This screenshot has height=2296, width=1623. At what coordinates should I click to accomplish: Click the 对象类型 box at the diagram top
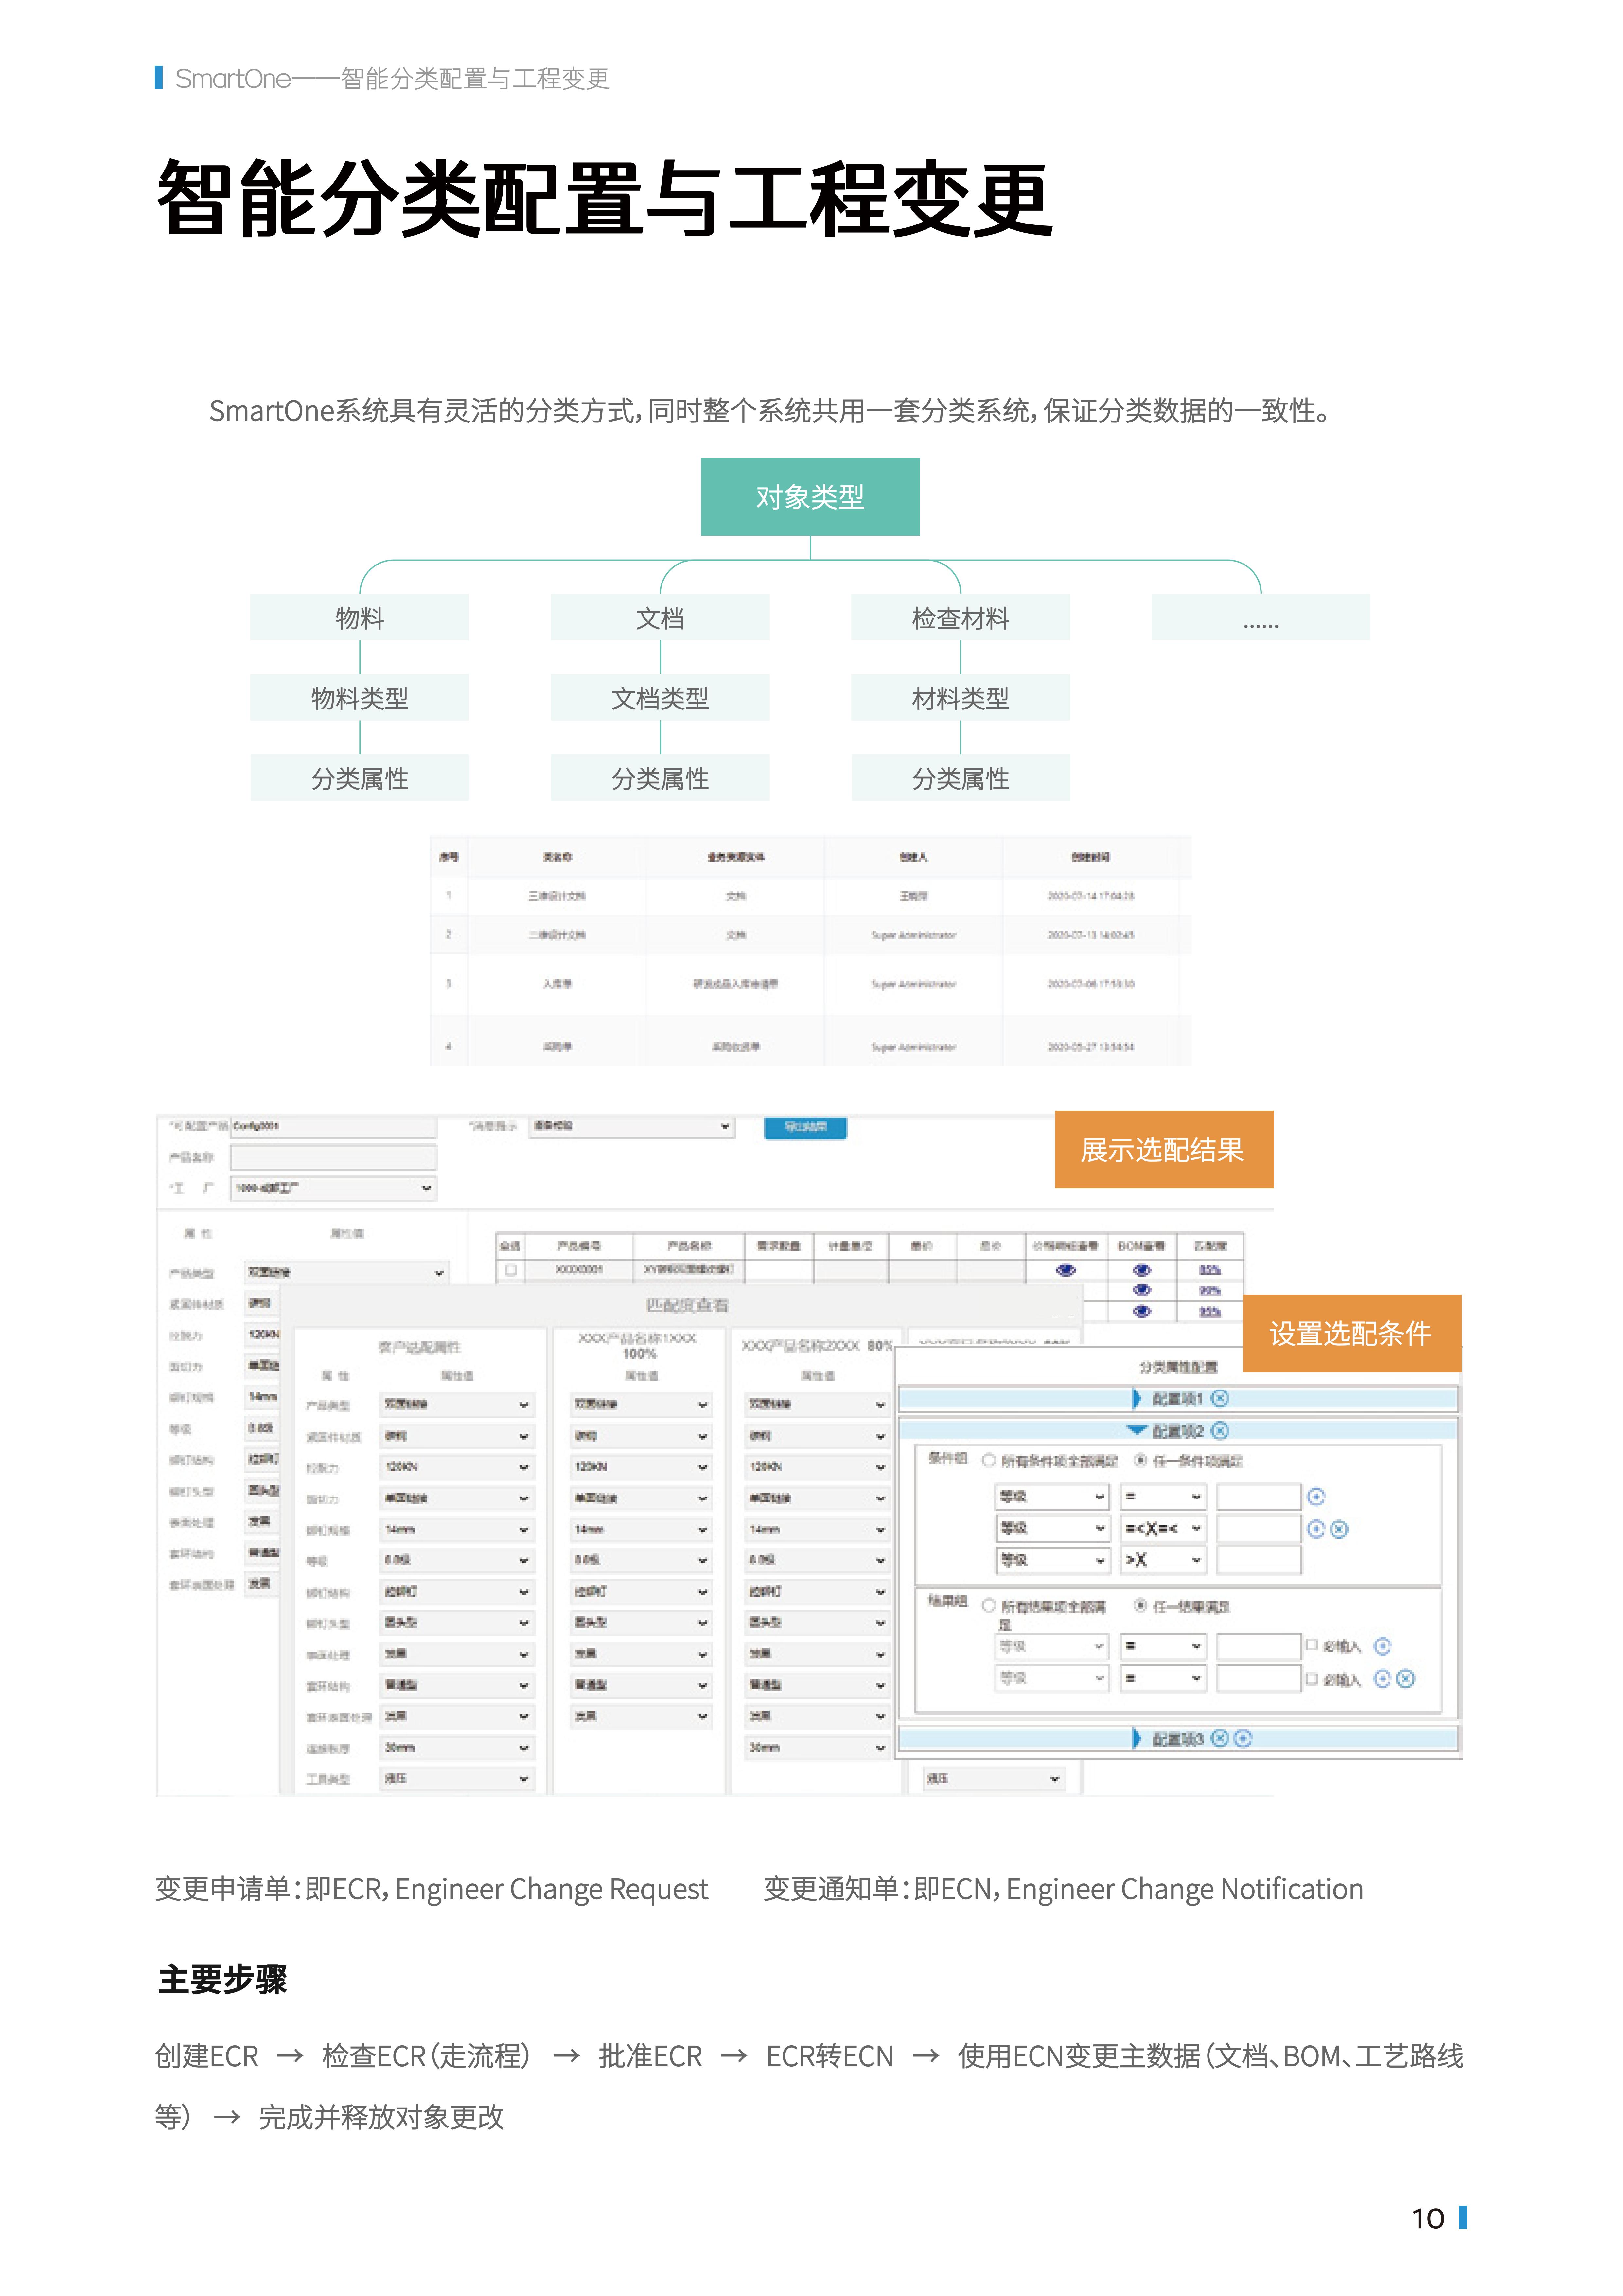point(810,497)
